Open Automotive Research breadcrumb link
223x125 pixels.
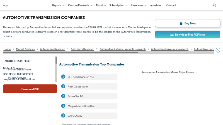(52, 49)
